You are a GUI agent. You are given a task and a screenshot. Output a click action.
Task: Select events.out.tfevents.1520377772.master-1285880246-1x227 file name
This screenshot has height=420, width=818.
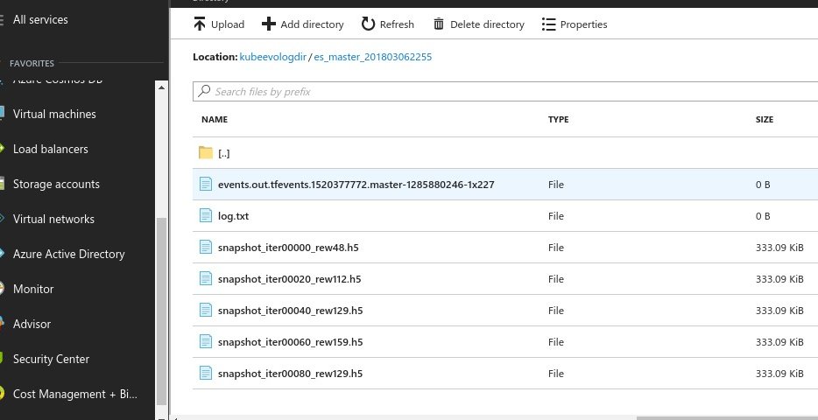(x=356, y=185)
